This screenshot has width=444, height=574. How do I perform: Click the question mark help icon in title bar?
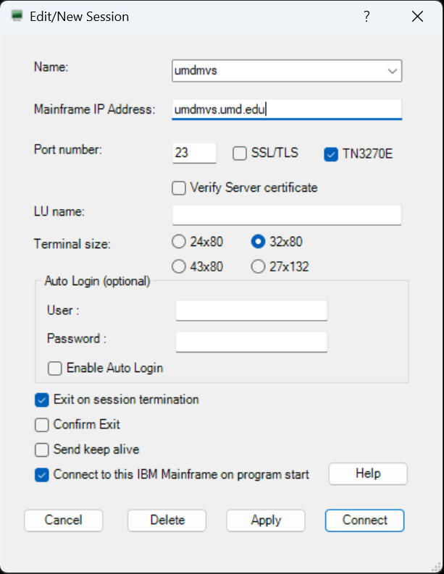(367, 17)
